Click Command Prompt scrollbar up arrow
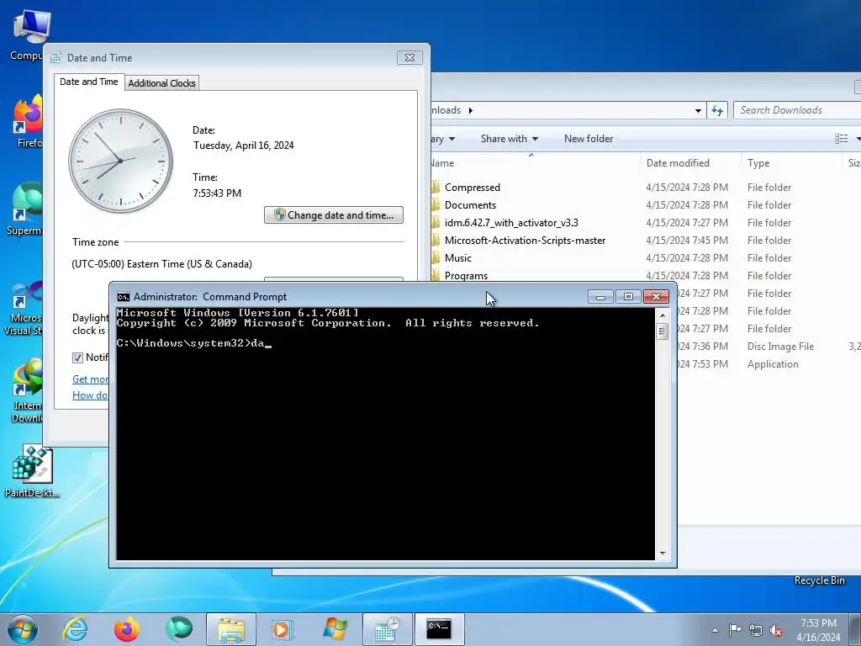Viewport: 861px width, 646px height. [x=663, y=315]
